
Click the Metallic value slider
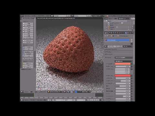click(x=123, y=78)
